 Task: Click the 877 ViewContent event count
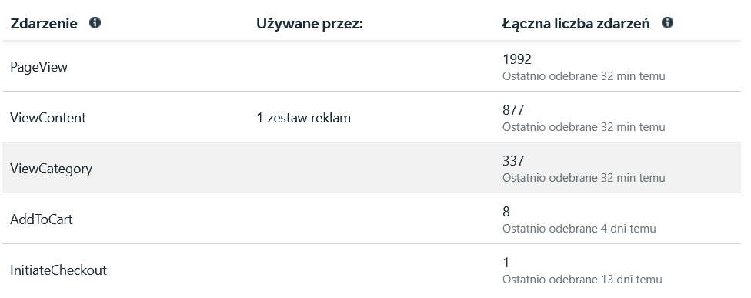coord(513,109)
